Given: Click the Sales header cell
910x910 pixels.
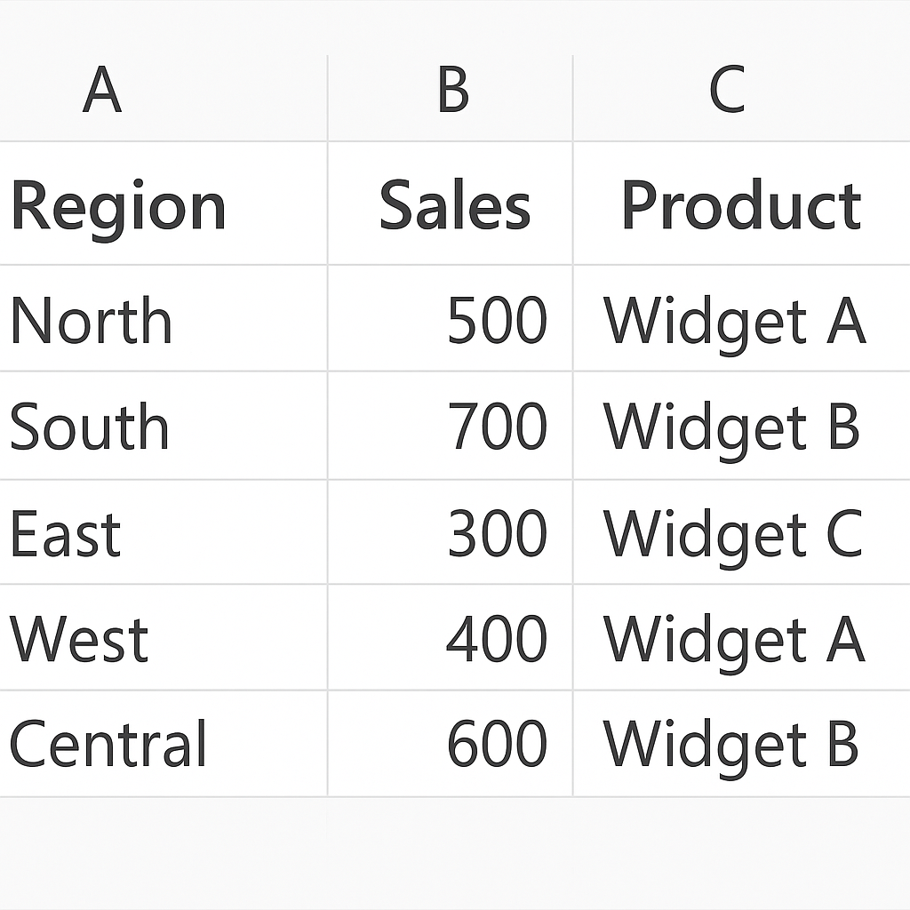Looking at the screenshot, I should tap(454, 205).
